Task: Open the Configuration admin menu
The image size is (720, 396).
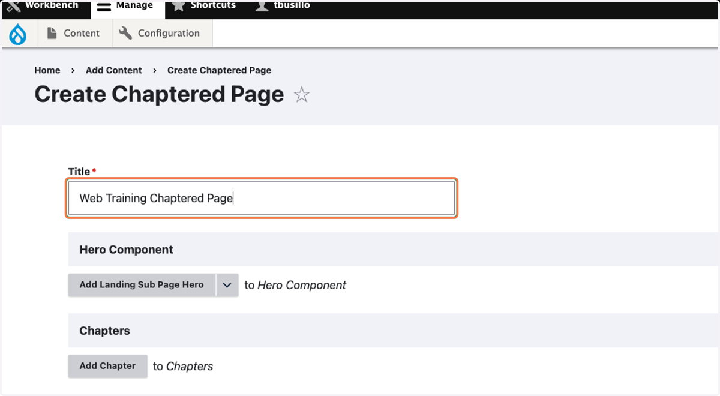Action: pos(161,34)
